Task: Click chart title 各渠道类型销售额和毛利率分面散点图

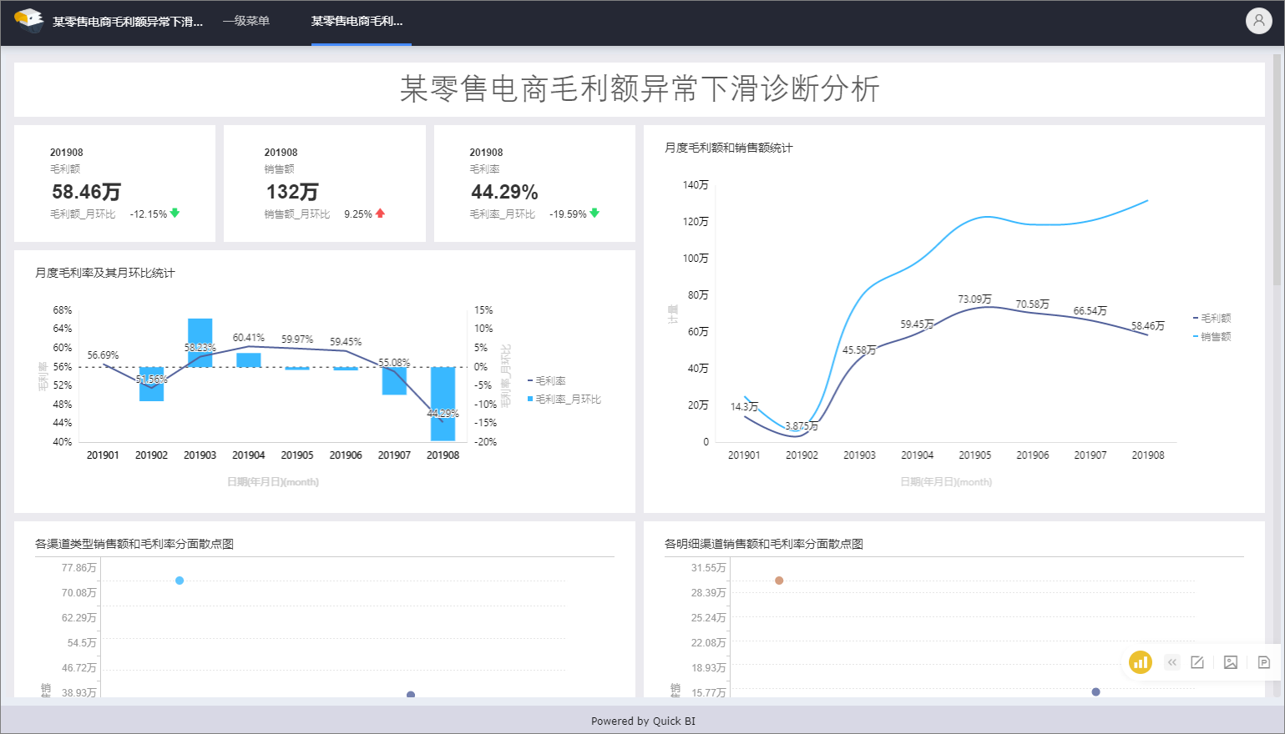Action: 134,544
